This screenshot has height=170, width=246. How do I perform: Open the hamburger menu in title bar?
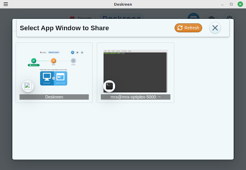(6, 4)
